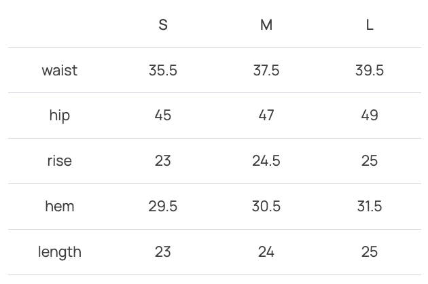The width and height of the screenshot is (428, 284).
Task: Select the length row label
Action: (x=60, y=252)
